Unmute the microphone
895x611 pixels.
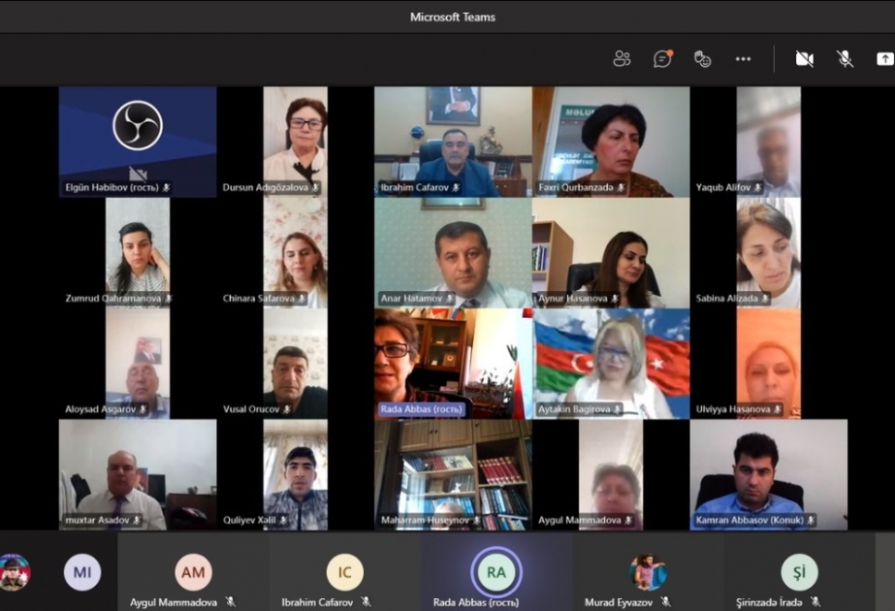[845, 59]
